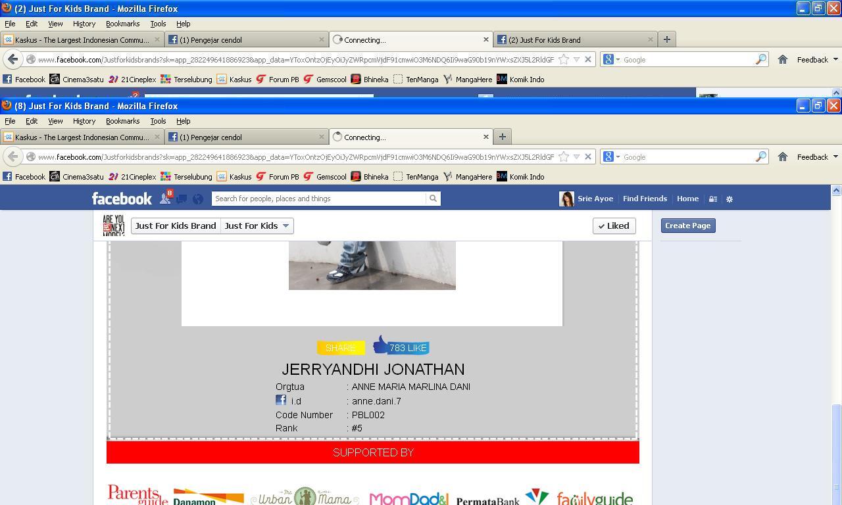Open Facebook notifications globe icon
The height and width of the screenshot is (505, 842).
tap(197, 199)
